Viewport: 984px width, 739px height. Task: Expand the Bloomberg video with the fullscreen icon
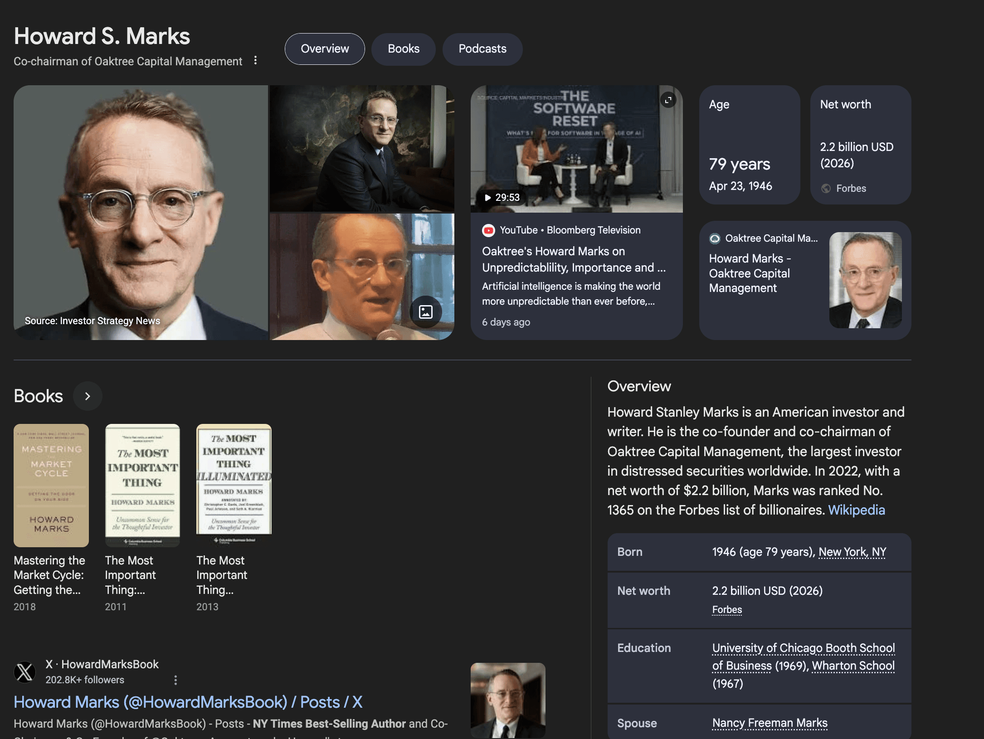[x=668, y=100]
